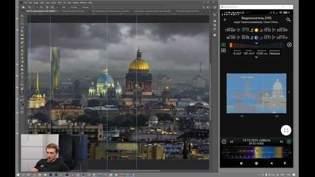The image size is (315, 177).
Task: Select the Crop tool
Action: (x=22, y=31)
